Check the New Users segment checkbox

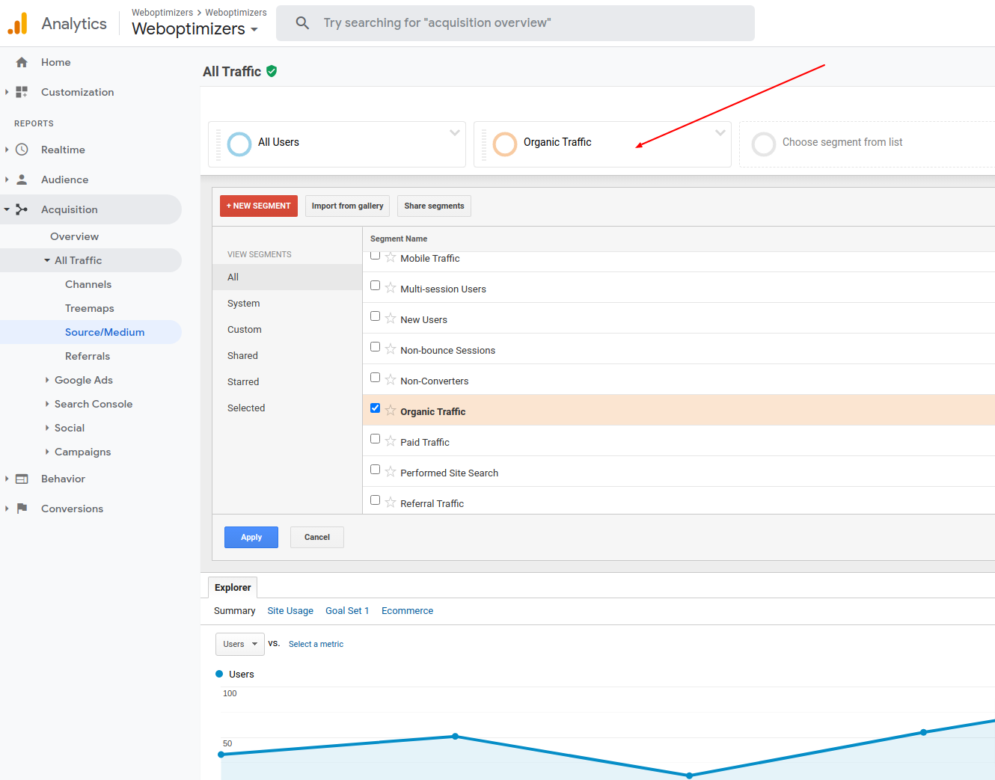tap(376, 316)
